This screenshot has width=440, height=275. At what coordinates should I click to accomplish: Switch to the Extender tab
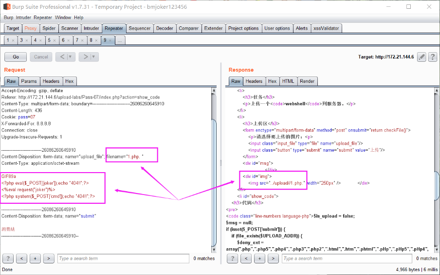(213, 28)
